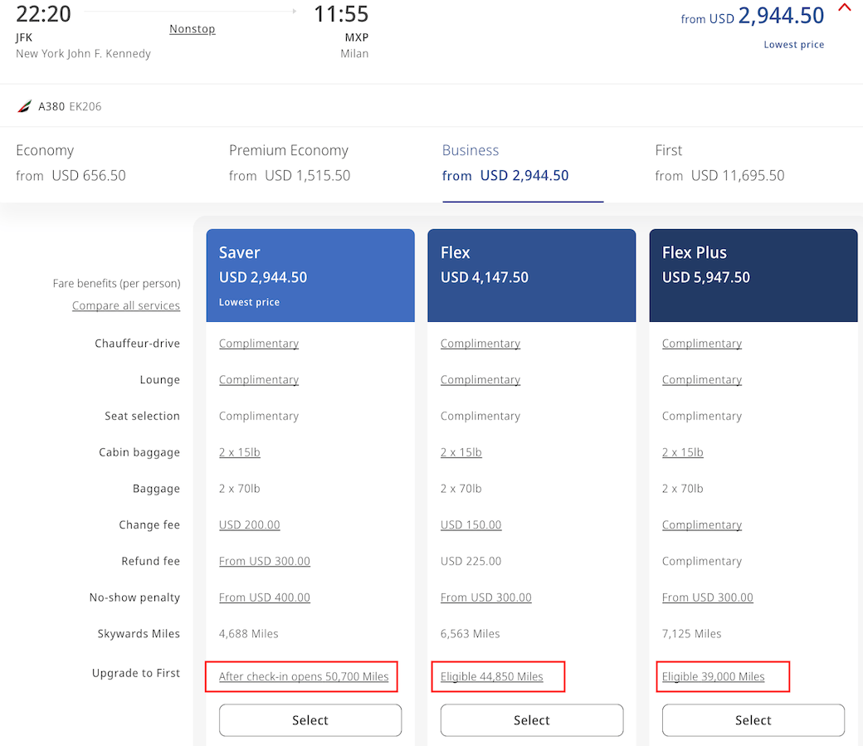Click the Nonstop flight details link
This screenshot has width=863, height=746.
[192, 29]
